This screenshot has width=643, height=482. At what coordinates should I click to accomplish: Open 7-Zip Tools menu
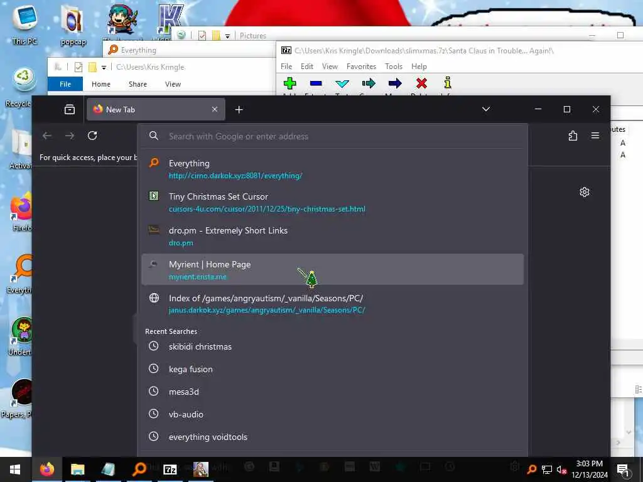click(394, 67)
